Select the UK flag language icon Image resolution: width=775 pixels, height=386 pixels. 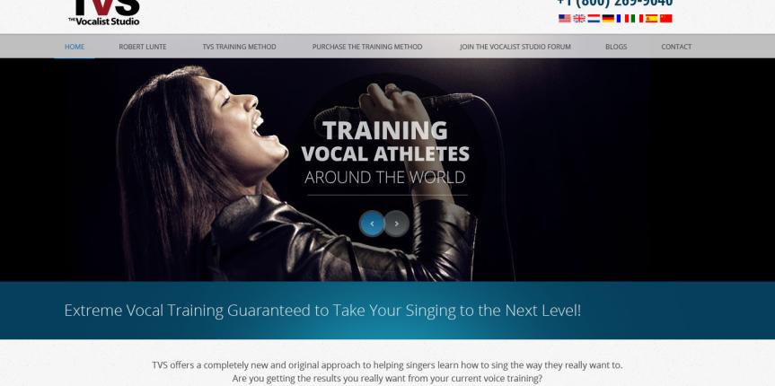click(x=578, y=18)
